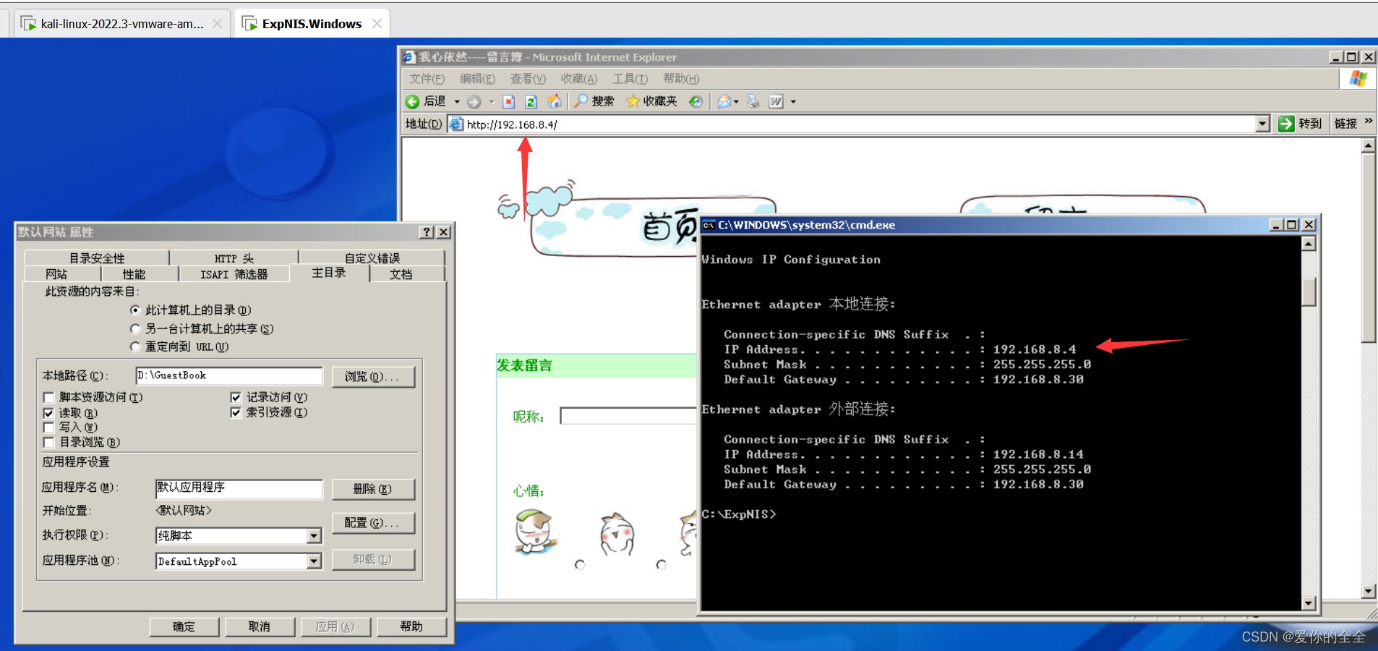The image size is (1378, 651).
Task: Click the ExpNIS.Windows VM tab icon
Action: pos(250,24)
